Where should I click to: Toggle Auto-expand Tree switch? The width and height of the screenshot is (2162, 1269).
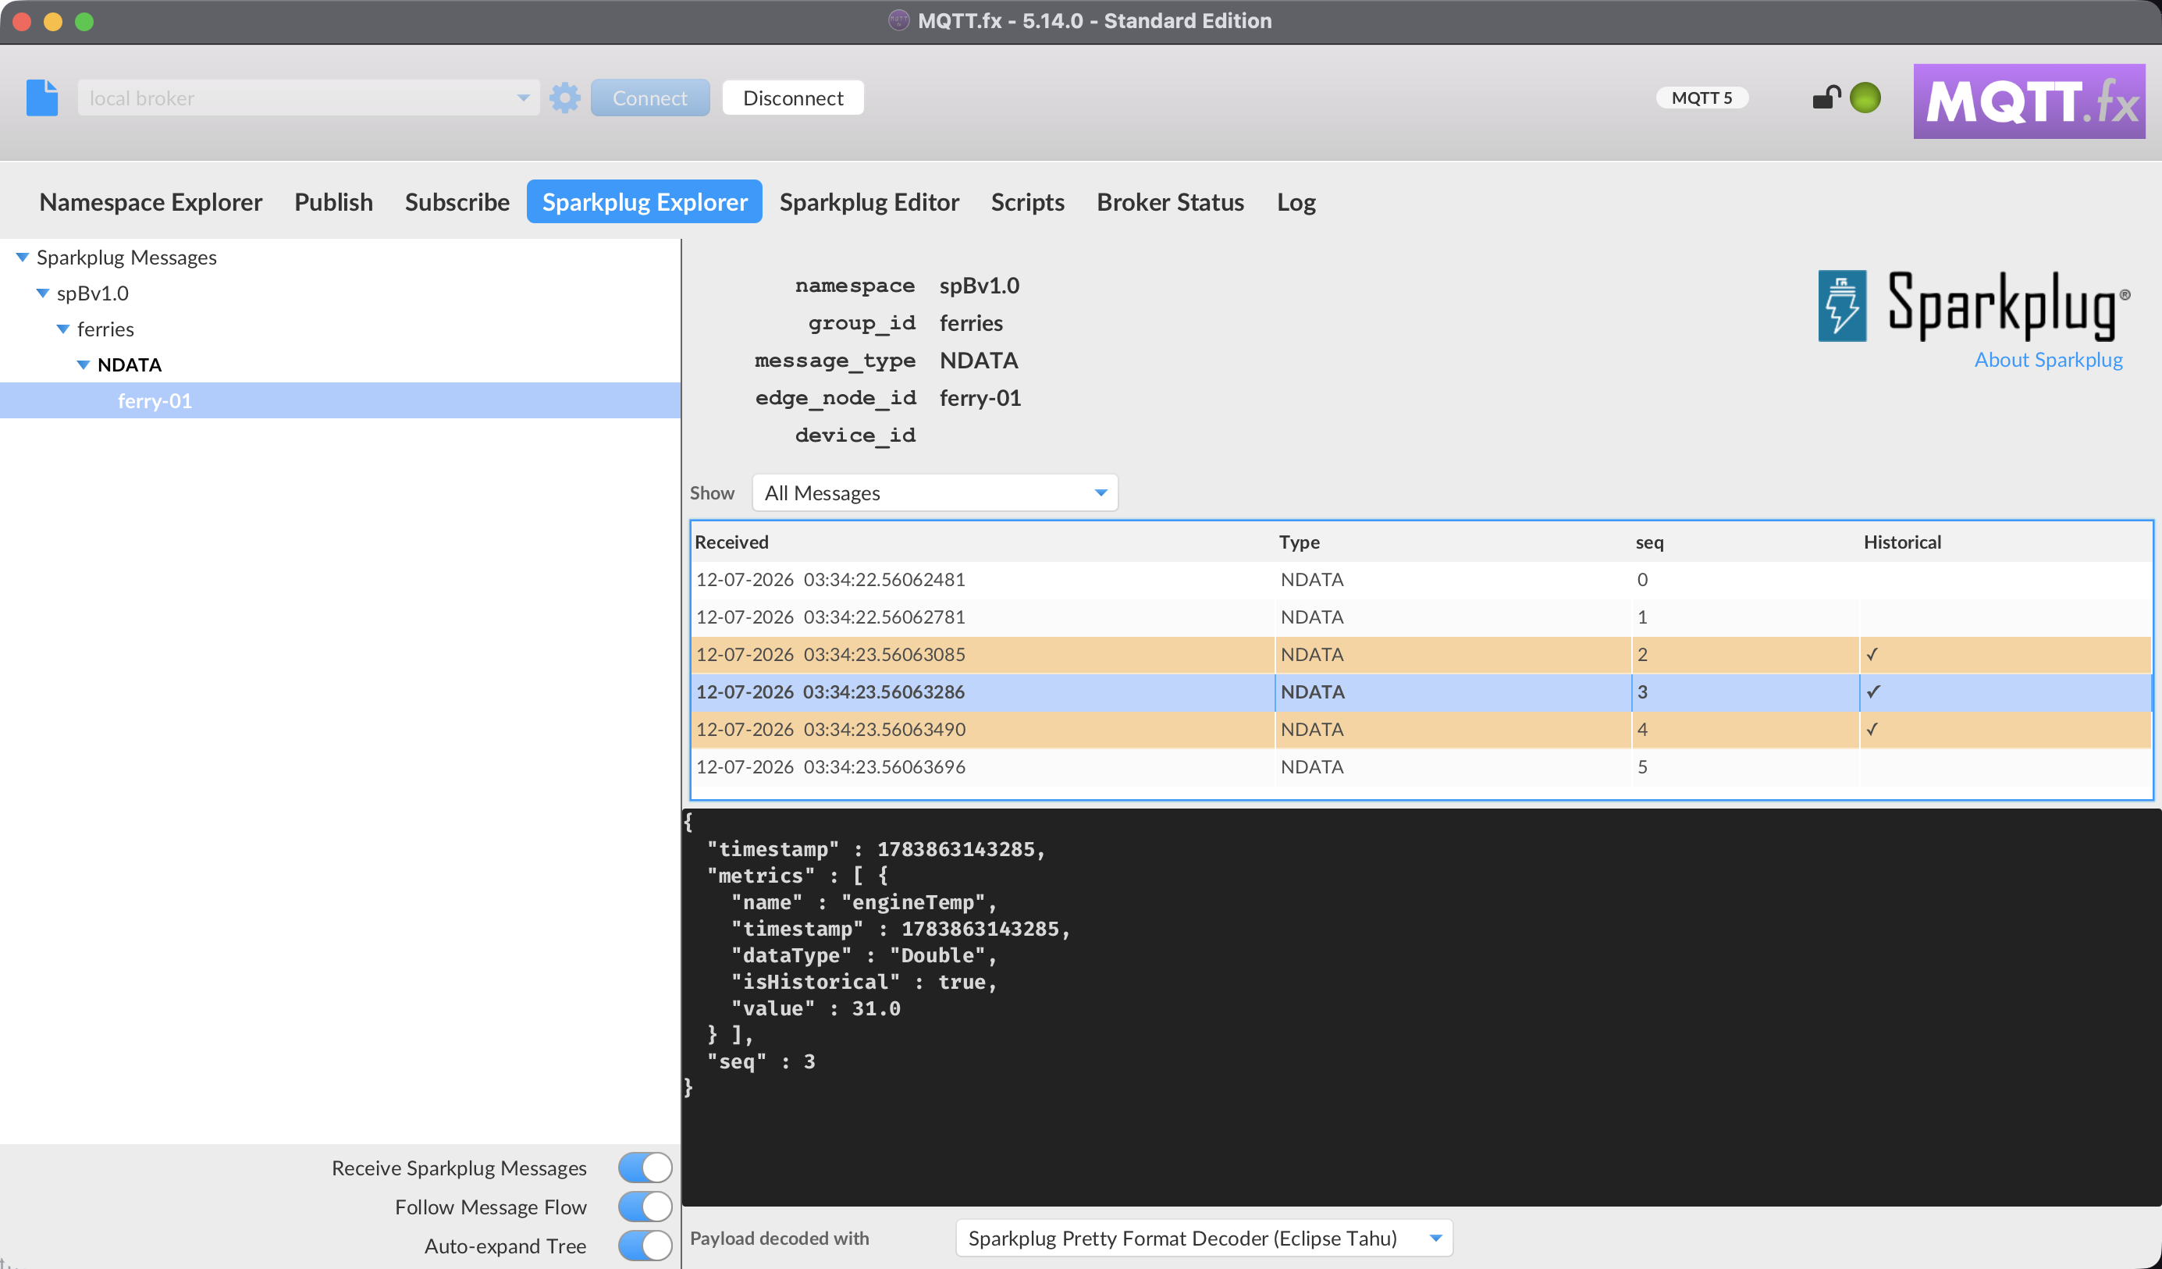click(x=645, y=1245)
